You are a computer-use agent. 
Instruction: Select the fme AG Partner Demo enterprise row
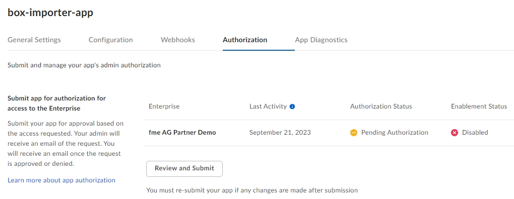pyautogui.click(x=329, y=133)
